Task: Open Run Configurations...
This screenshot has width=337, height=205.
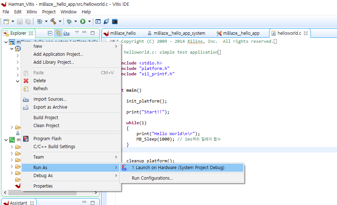Action: coord(182,178)
